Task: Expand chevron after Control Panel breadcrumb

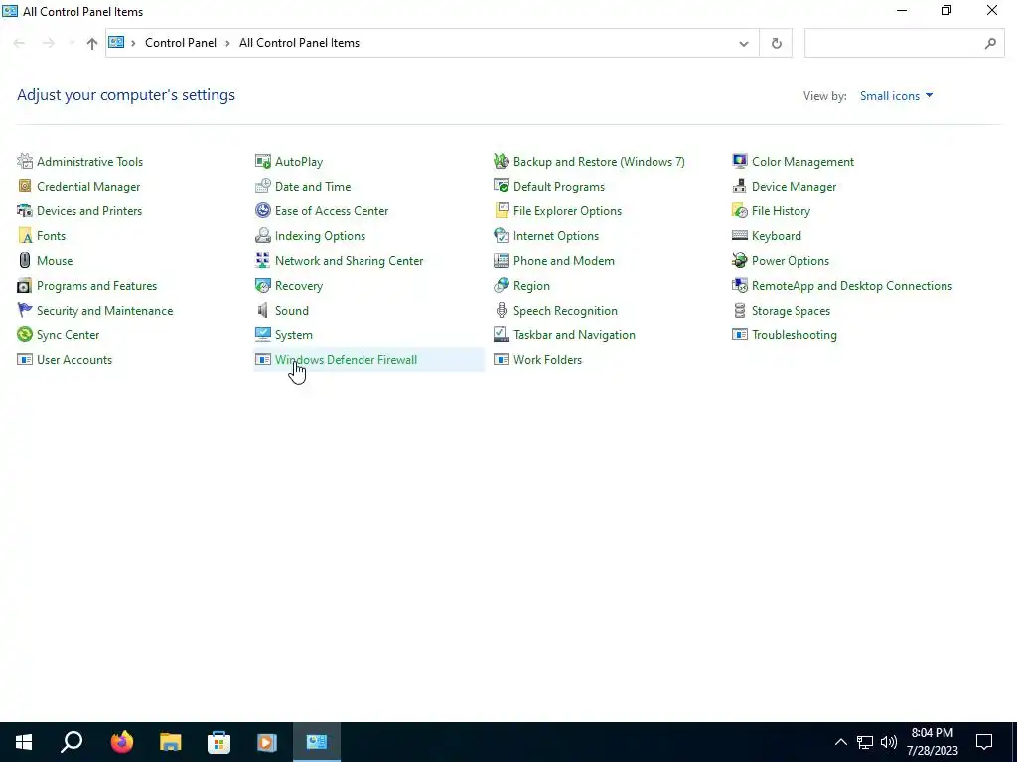Action: (x=227, y=43)
